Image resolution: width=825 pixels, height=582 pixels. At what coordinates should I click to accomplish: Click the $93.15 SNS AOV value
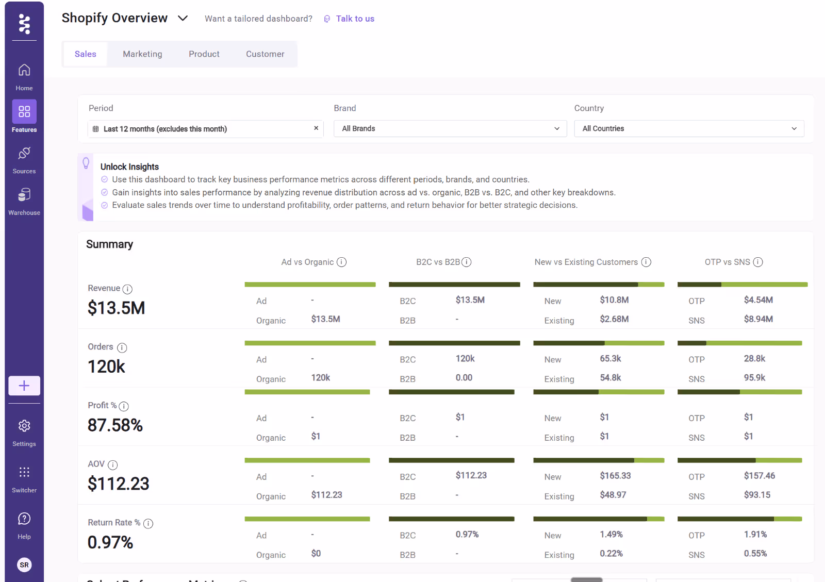[757, 495]
